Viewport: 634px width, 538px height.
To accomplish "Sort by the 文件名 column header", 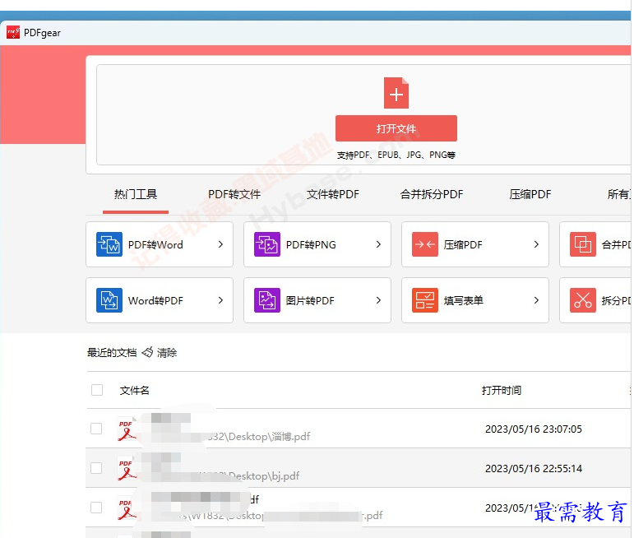I will click(x=135, y=391).
